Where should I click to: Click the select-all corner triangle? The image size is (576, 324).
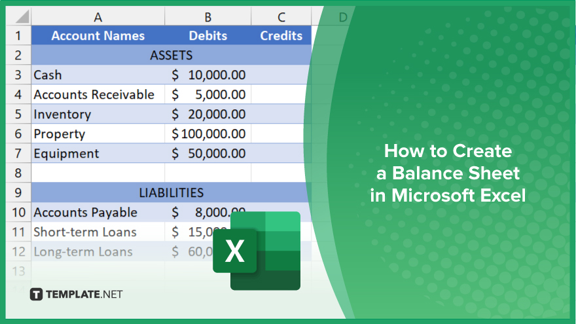[x=22, y=17]
